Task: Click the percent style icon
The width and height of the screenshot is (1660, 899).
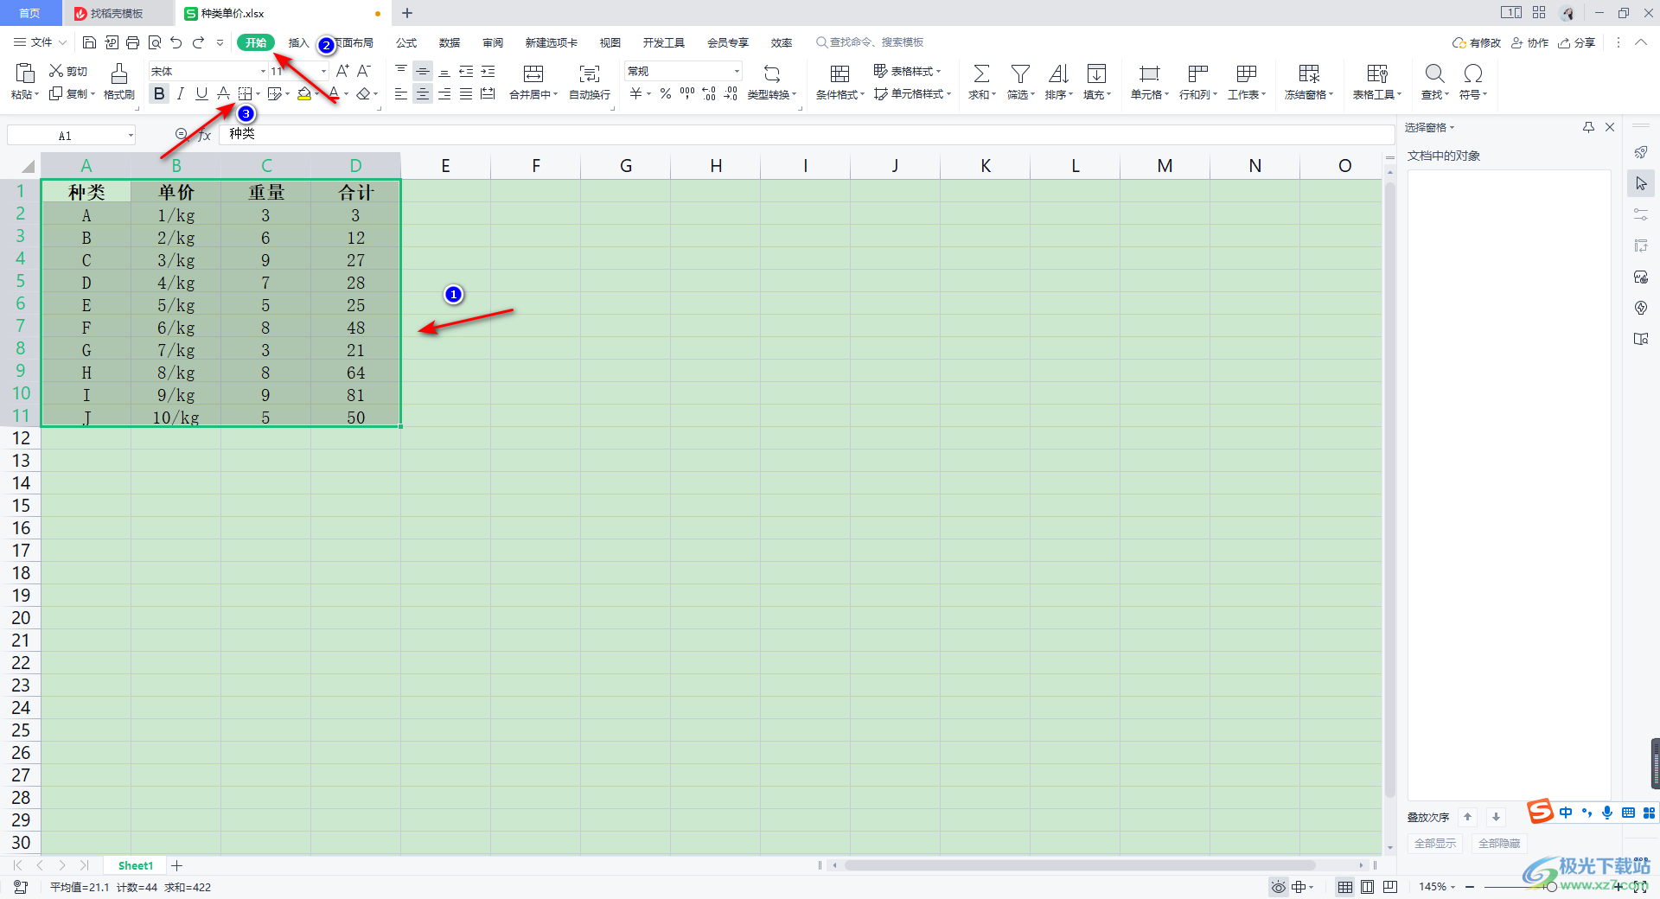Action: (666, 93)
